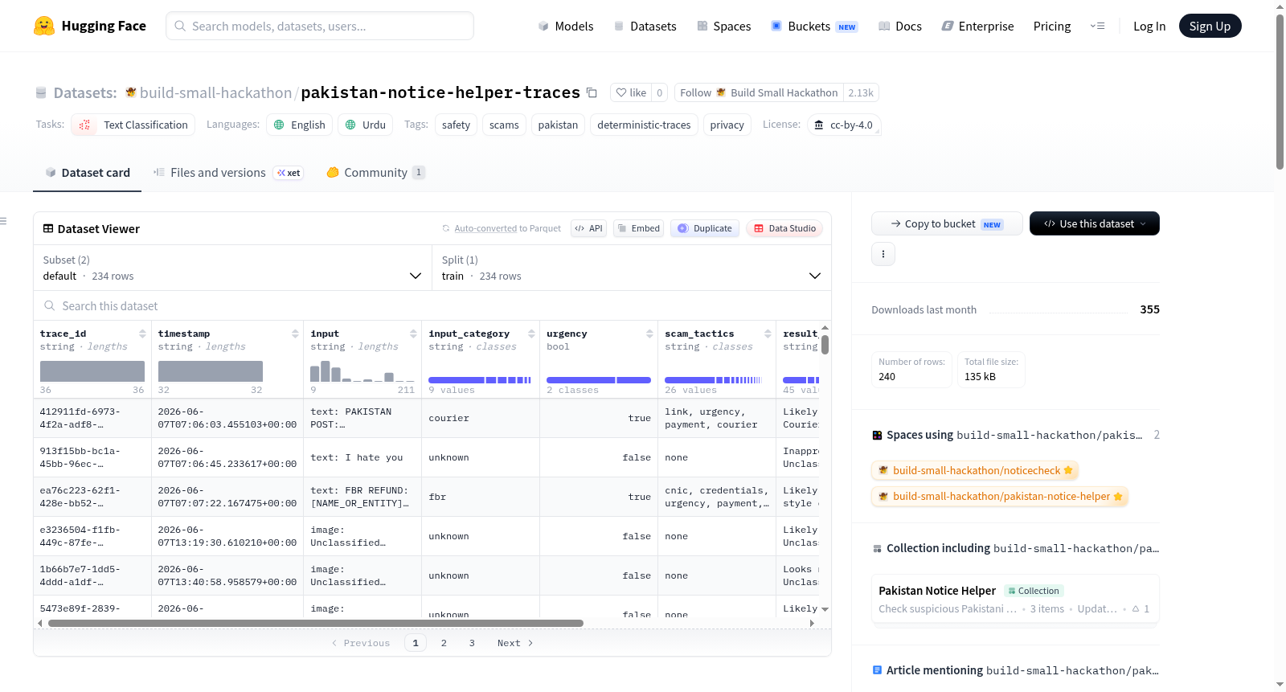This screenshot has height=692, width=1286.
Task: Click the privacy tag
Action: click(x=727, y=125)
